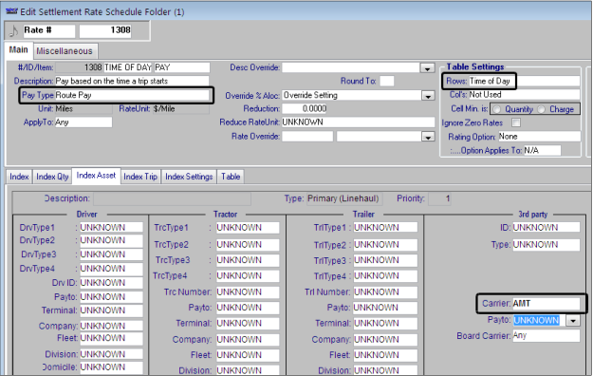Click the first Rate Override text box

(307, 137)
